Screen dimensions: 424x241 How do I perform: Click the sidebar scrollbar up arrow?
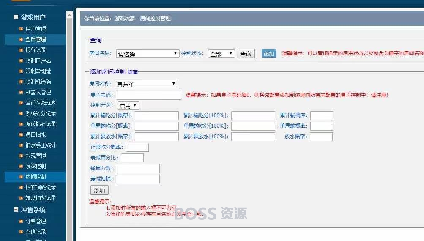point(69,15)
